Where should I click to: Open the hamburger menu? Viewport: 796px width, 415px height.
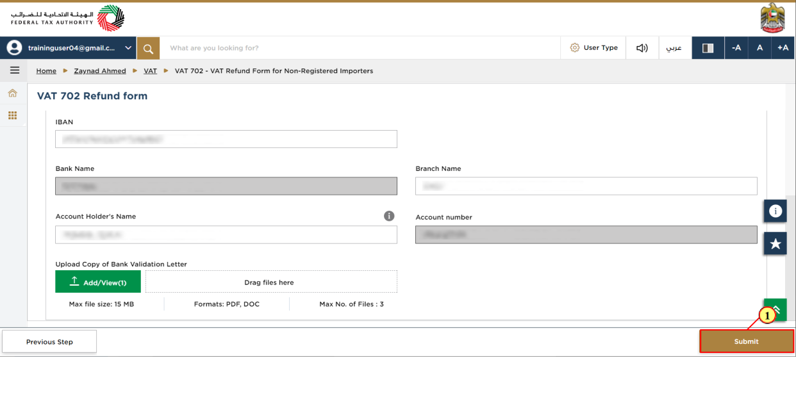point(14,70)
